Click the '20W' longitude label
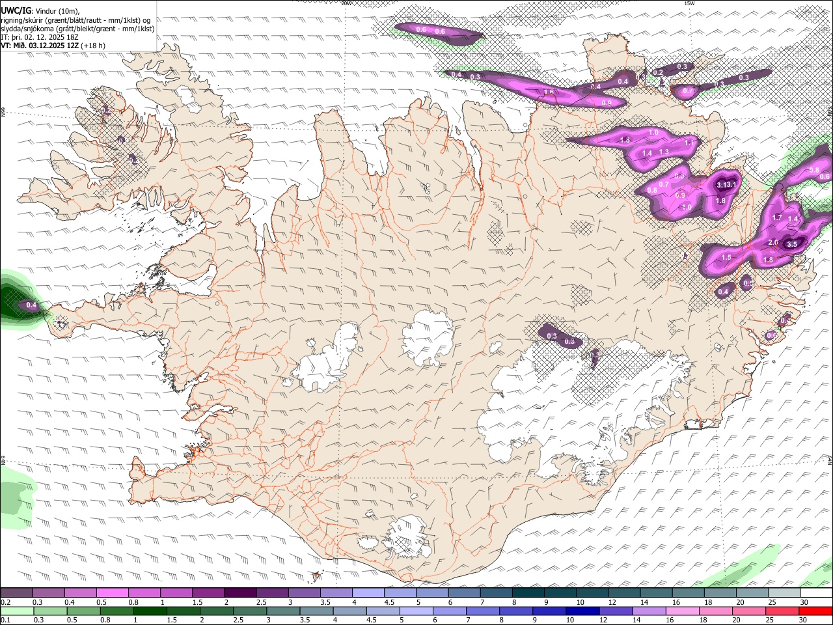Viewport: 833px width, 625px height. click(346, 3)
